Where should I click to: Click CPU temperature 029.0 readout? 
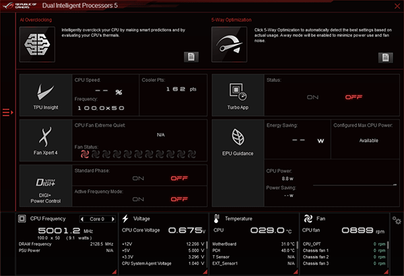point(271,230)
